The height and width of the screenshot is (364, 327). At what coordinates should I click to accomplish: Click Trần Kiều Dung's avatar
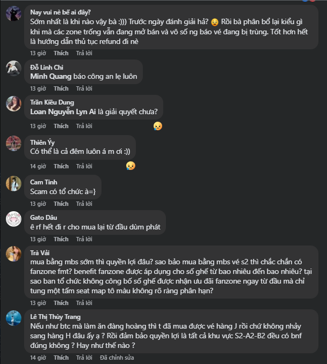(13, 104)
